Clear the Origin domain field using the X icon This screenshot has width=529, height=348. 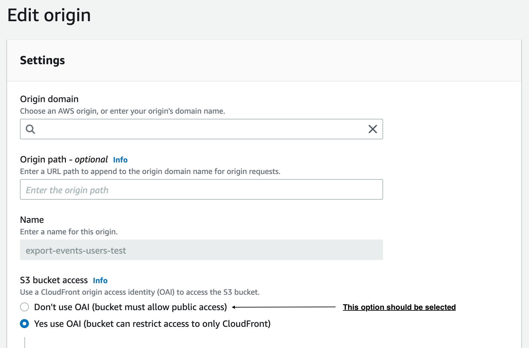372,129
